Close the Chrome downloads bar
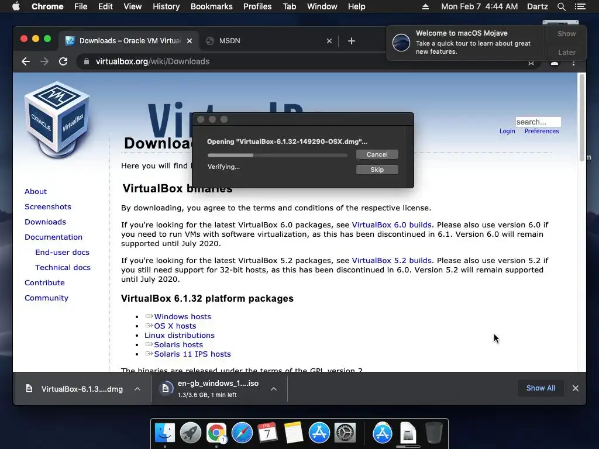Screen dimensions: 599x449 [x=576, y=388]
